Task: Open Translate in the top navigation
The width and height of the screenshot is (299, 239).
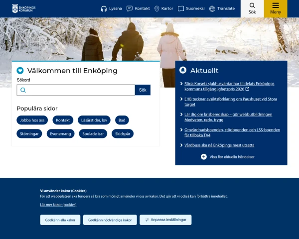Action: click(x=222, y=8)
